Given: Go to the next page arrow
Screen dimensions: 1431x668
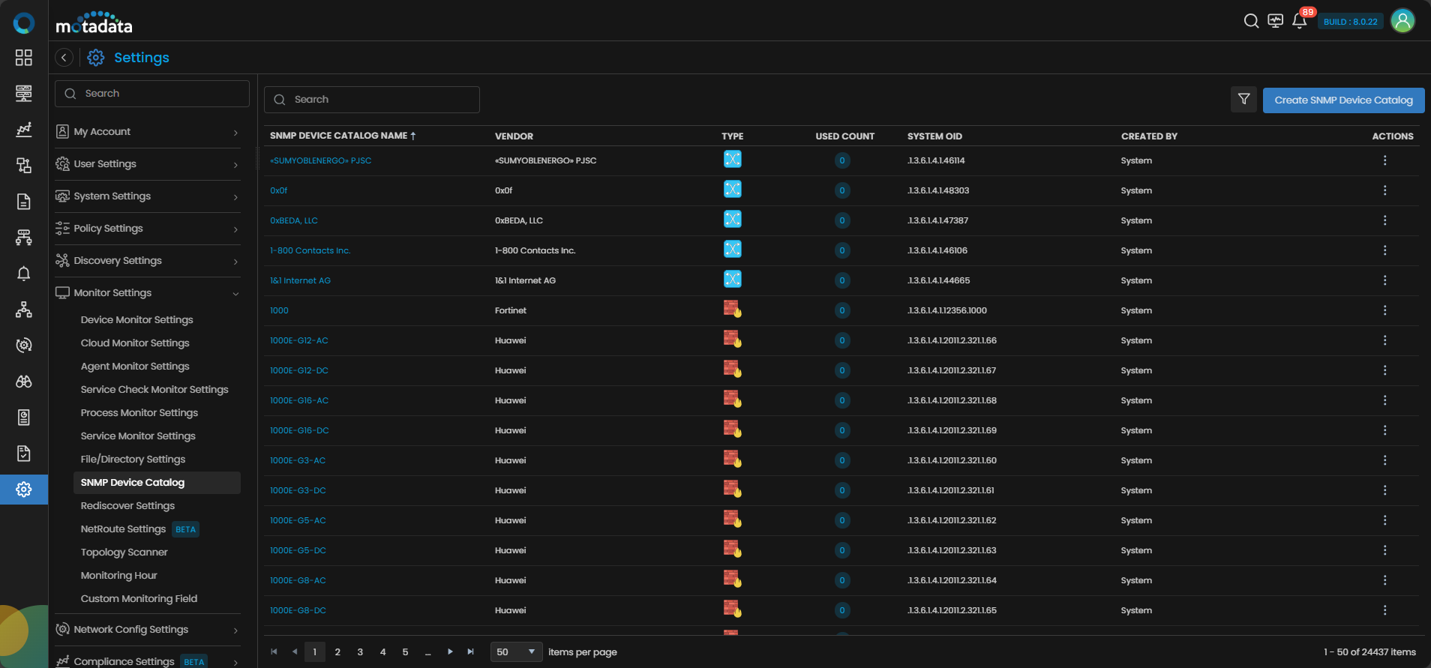Looking at the screenshot, I should pyautogui.click(x=450, y=652).
